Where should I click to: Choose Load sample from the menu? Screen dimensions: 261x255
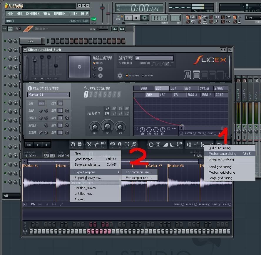(96, 159)
